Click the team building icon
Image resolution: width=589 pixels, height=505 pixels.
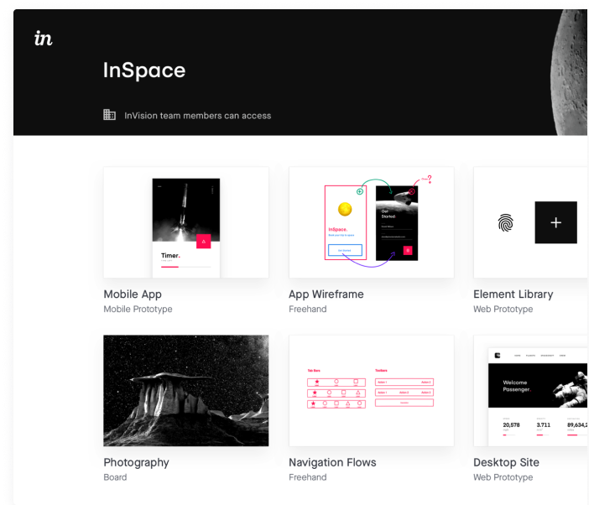tap(109, 115)
